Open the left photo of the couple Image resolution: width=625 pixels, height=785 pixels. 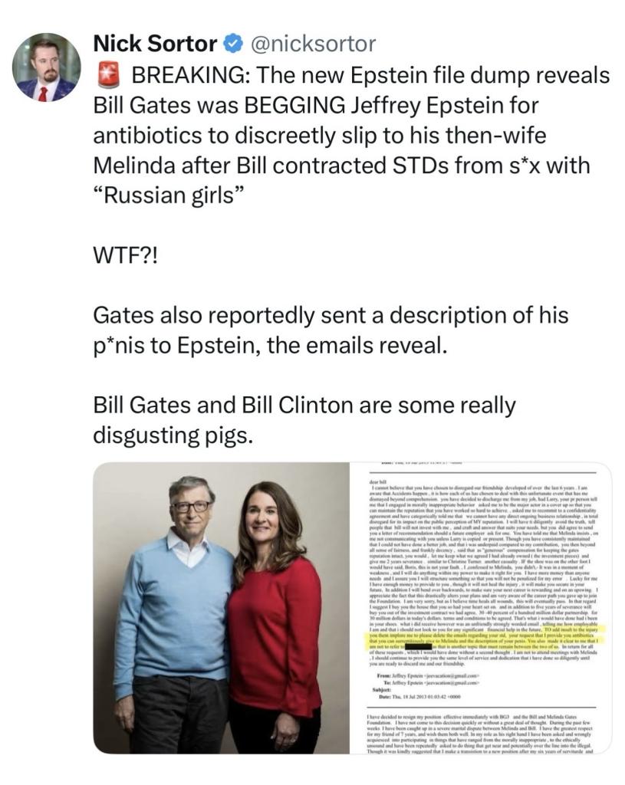pyautogui.click(x=222, y=608)
